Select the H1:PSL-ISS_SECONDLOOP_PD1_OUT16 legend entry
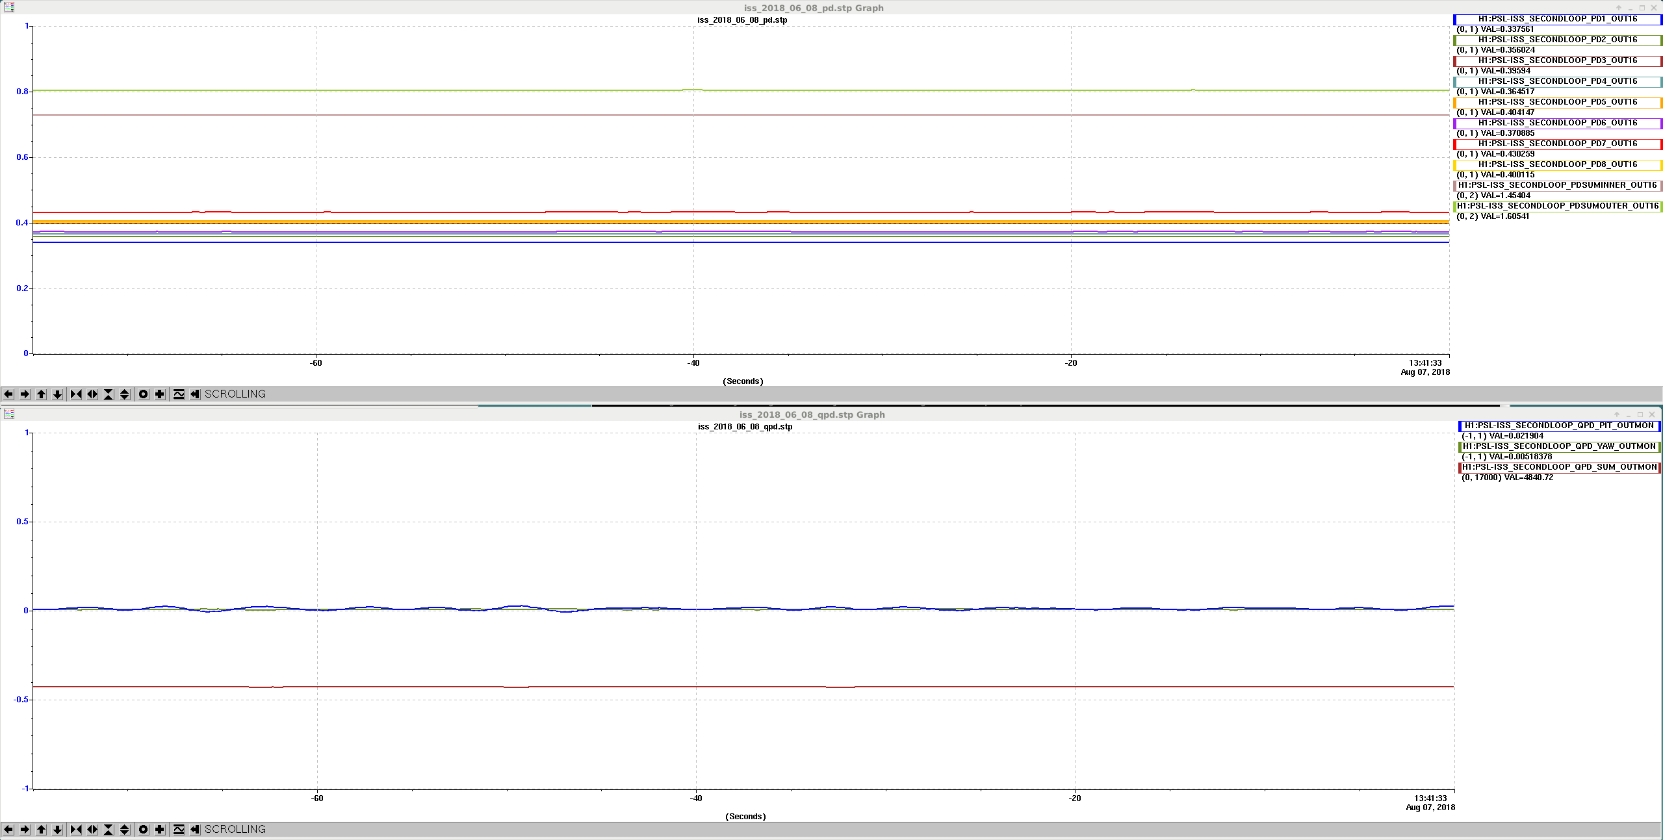This screenshot has height=840, width=1663. coord(1558,19)
